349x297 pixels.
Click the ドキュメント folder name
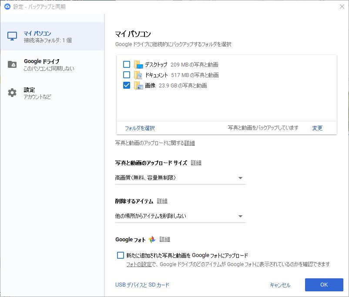[156, 75]
